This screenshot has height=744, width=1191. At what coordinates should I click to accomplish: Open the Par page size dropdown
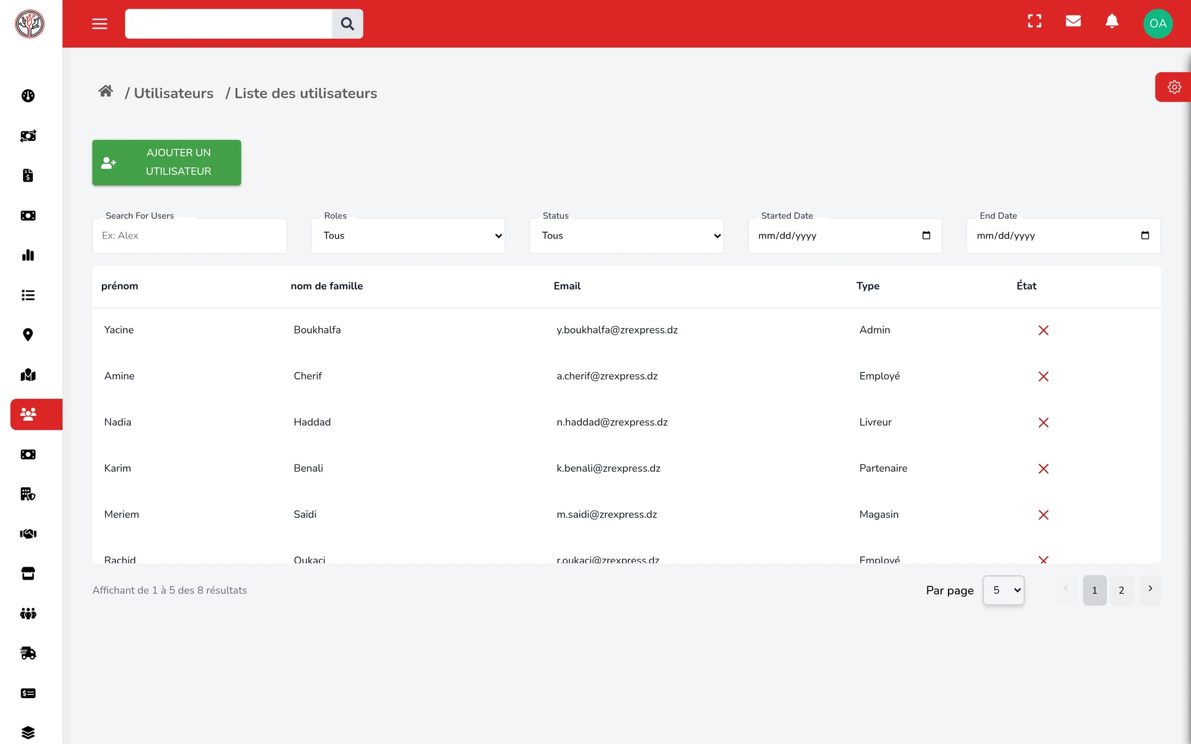(x=1004, y=590)
